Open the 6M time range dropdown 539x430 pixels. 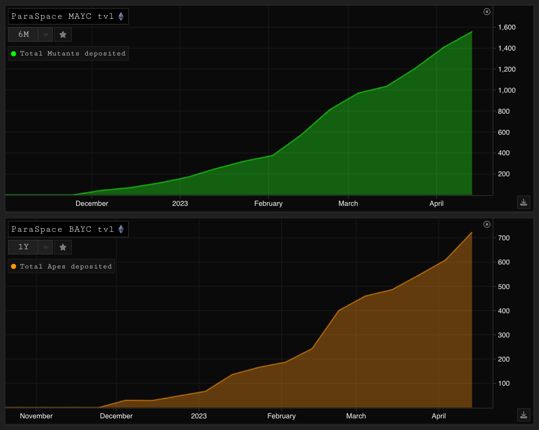coord(30,34)
